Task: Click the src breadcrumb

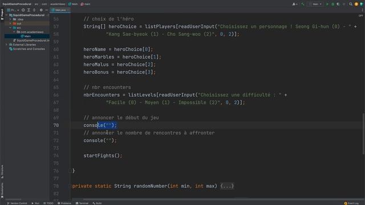Action: [36, 4]
